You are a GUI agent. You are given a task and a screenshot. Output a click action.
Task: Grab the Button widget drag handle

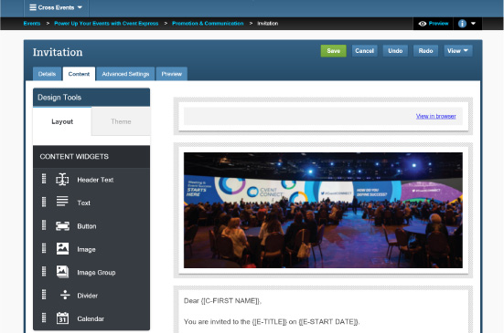point(44,225)
